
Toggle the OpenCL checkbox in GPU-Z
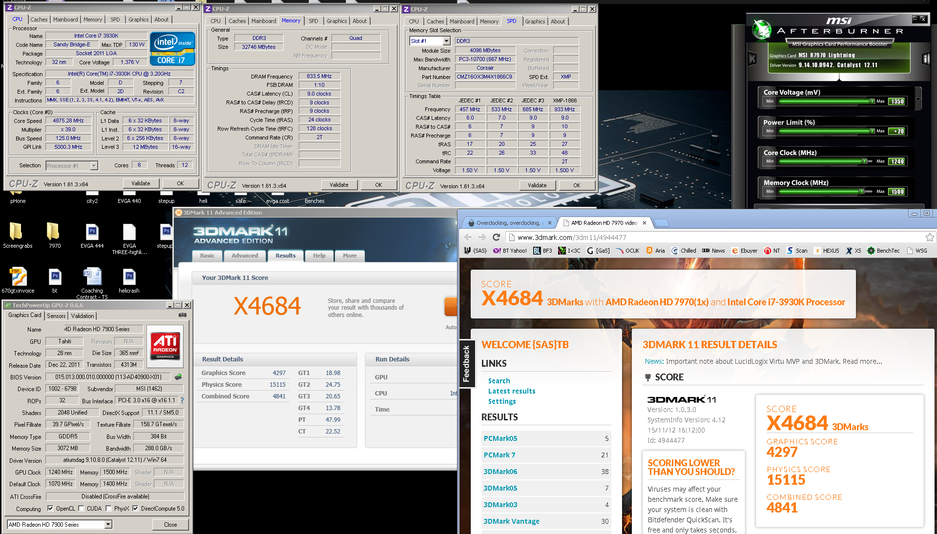coord(50,508)
